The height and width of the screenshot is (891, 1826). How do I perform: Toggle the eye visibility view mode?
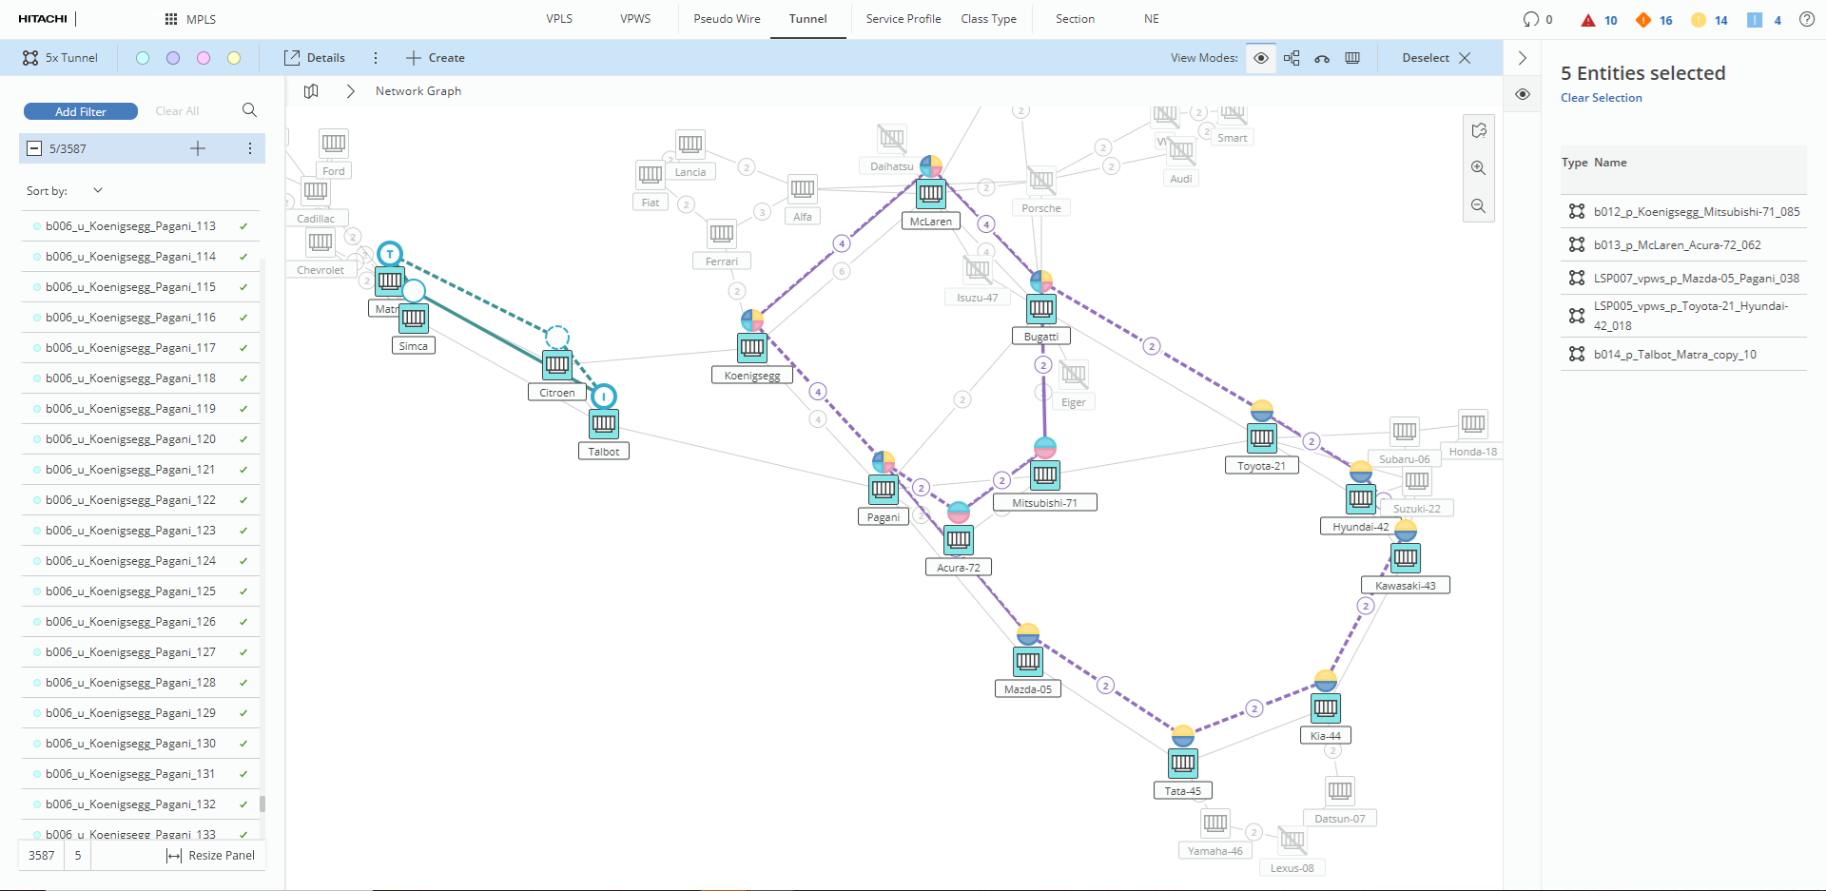(1261, 58)
